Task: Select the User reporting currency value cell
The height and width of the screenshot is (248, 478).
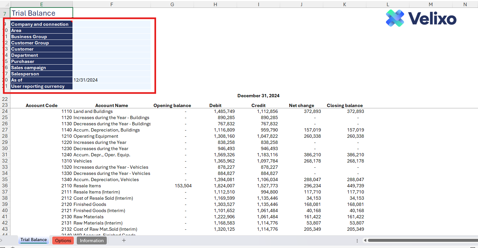Action: tap(111, 86)
